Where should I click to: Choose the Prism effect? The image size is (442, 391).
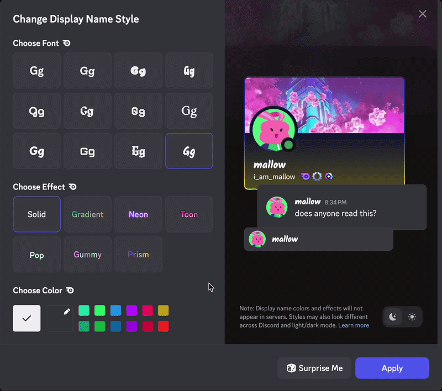pyautogui.click(x=138, y=255)
